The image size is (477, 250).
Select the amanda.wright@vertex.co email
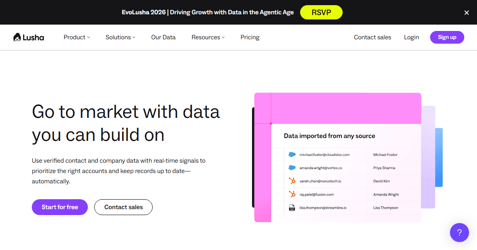pos(321,168)
